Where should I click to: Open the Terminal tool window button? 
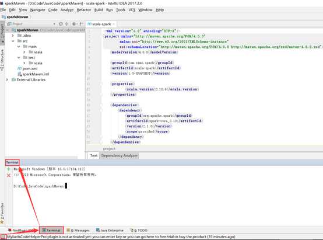(51, 230)
